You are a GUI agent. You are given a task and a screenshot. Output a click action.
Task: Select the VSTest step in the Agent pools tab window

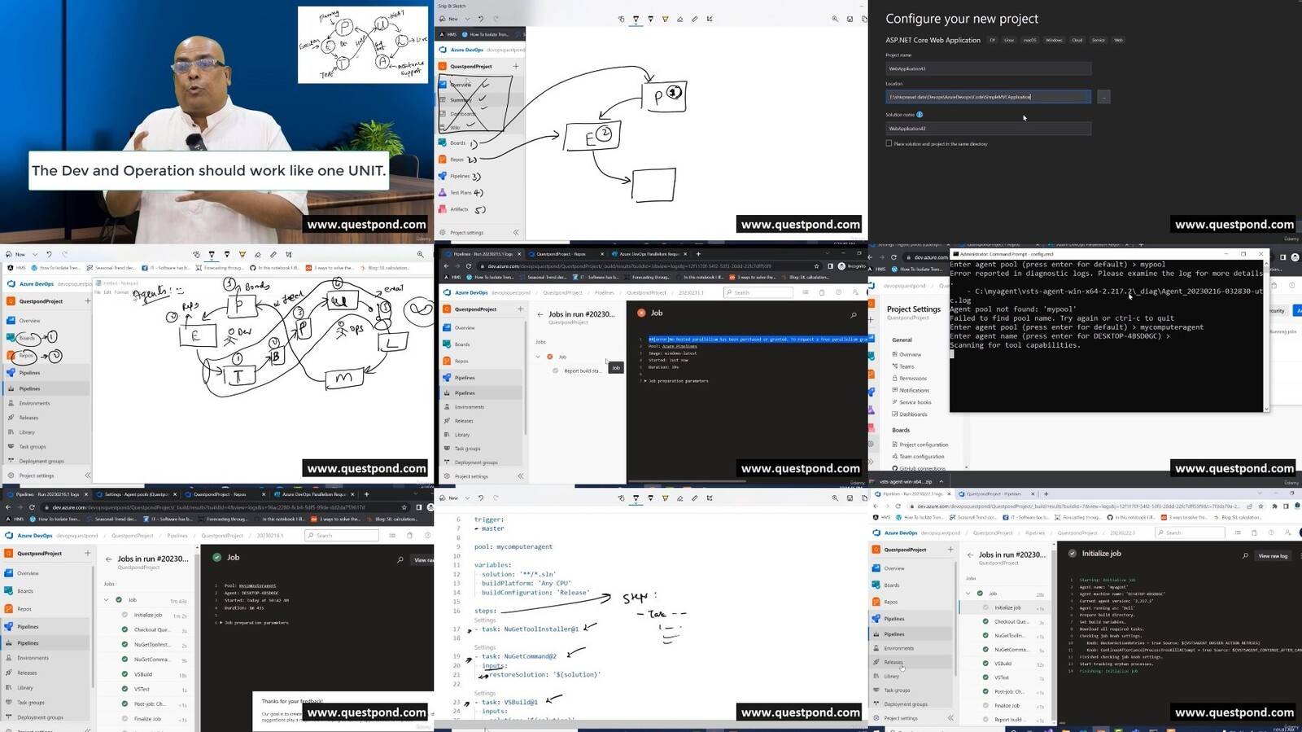pos(142,689)
